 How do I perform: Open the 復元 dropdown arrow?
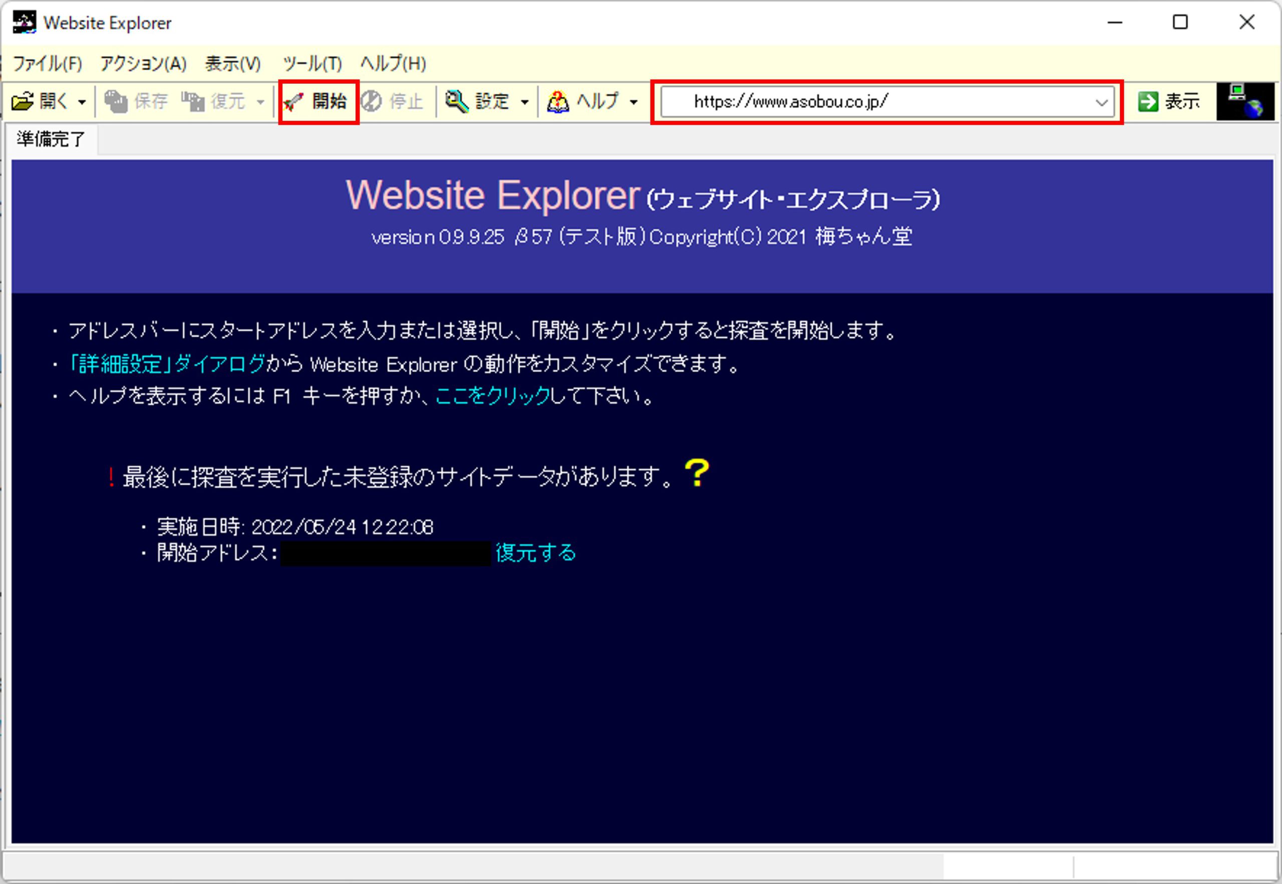(260, 102)
